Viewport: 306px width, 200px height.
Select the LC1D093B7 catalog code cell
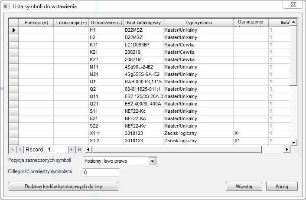pos(143,45)
